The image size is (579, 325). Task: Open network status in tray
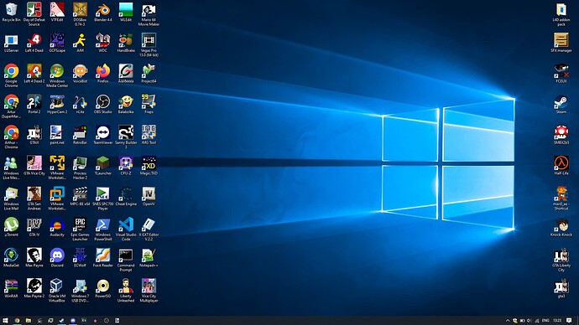click(537, 321)
